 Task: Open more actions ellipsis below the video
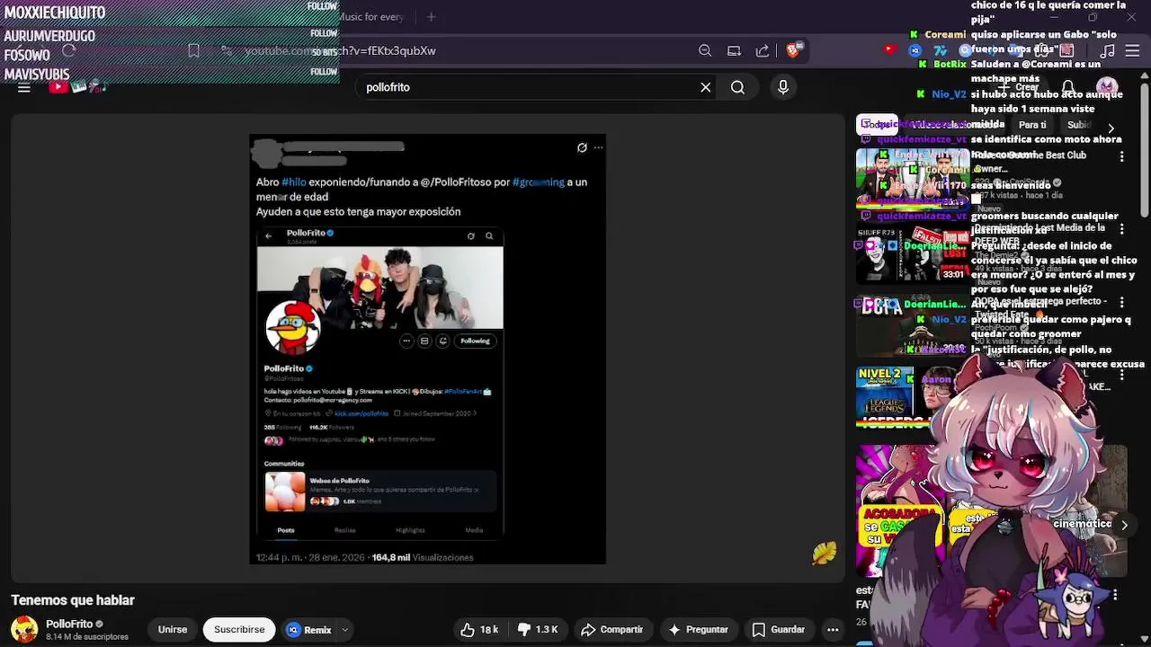point(833,630)
